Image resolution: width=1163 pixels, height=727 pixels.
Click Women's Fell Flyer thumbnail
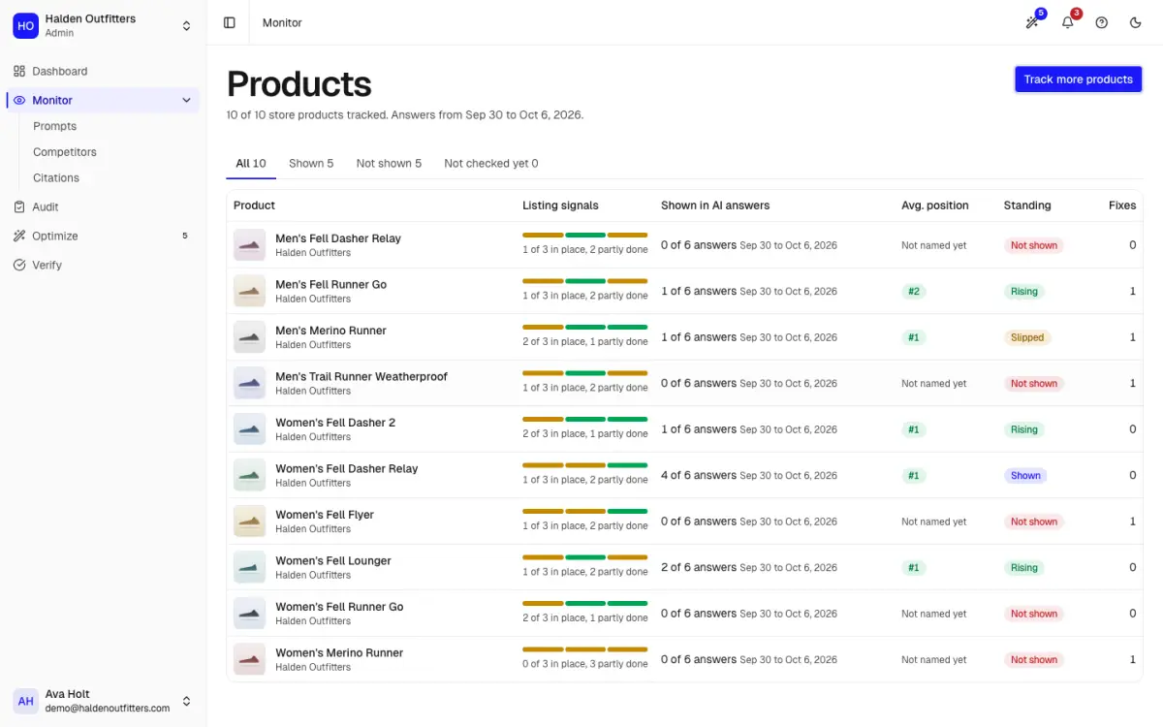click(x=249, y=521)
